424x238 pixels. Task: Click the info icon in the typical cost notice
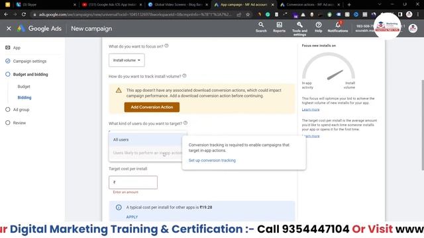pyautogui.click(x=119, y=207)
